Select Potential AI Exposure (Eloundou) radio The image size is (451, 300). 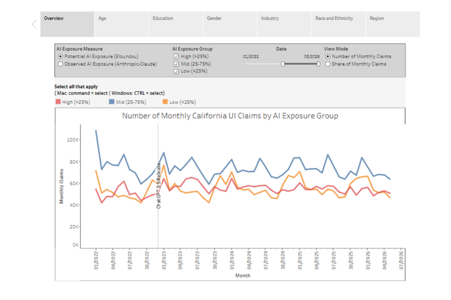point(60,56)
